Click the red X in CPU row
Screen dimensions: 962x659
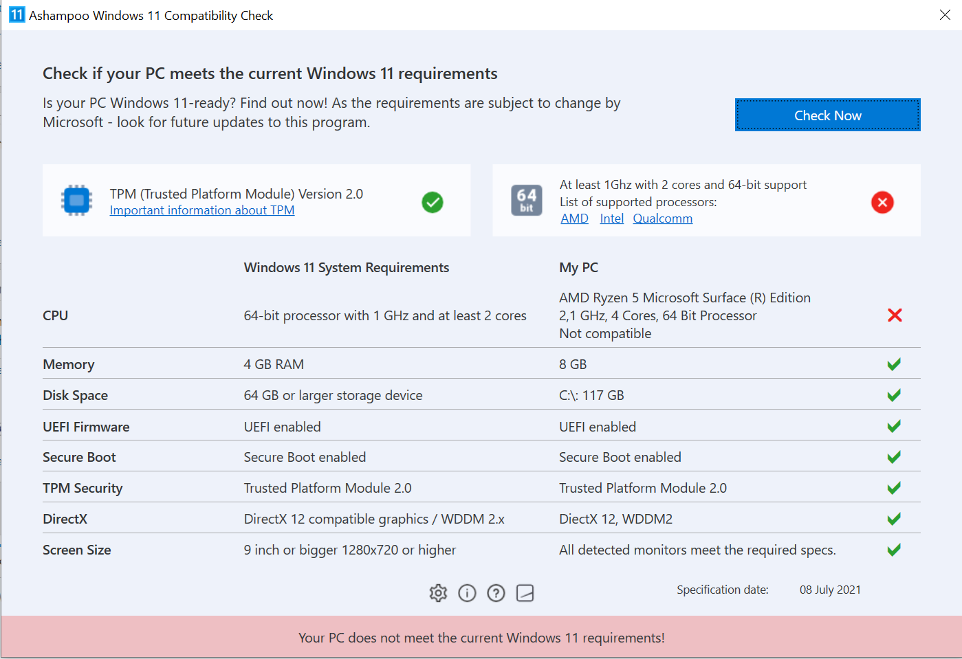[895, 315]
